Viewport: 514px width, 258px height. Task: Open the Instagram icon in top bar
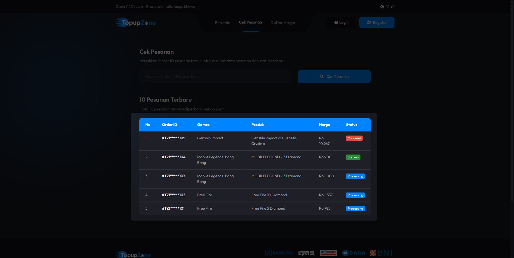coord(387,7)
